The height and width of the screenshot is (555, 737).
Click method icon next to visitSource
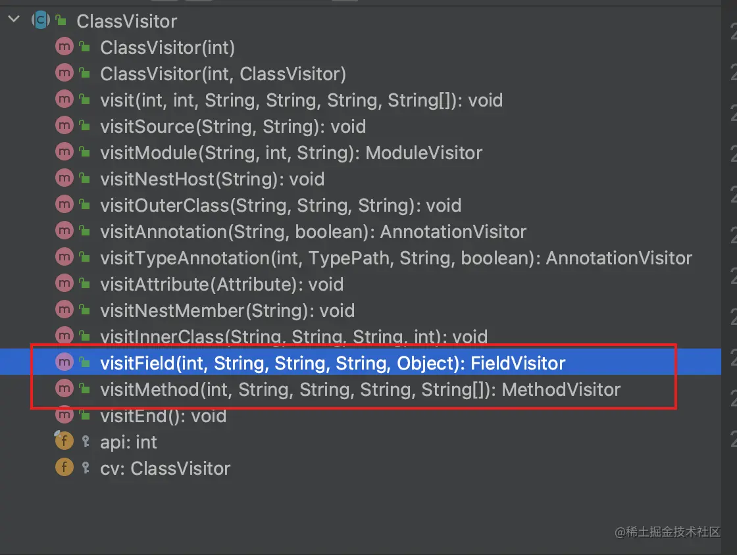pyautogui.click(x=64, y=126)
